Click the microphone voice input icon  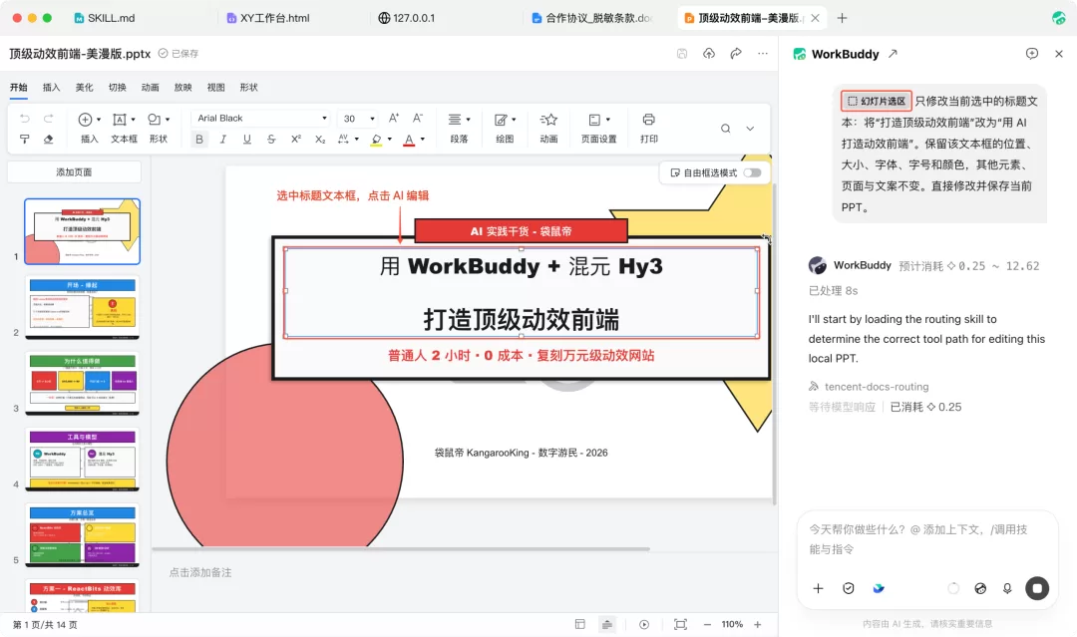(1007, 588)
